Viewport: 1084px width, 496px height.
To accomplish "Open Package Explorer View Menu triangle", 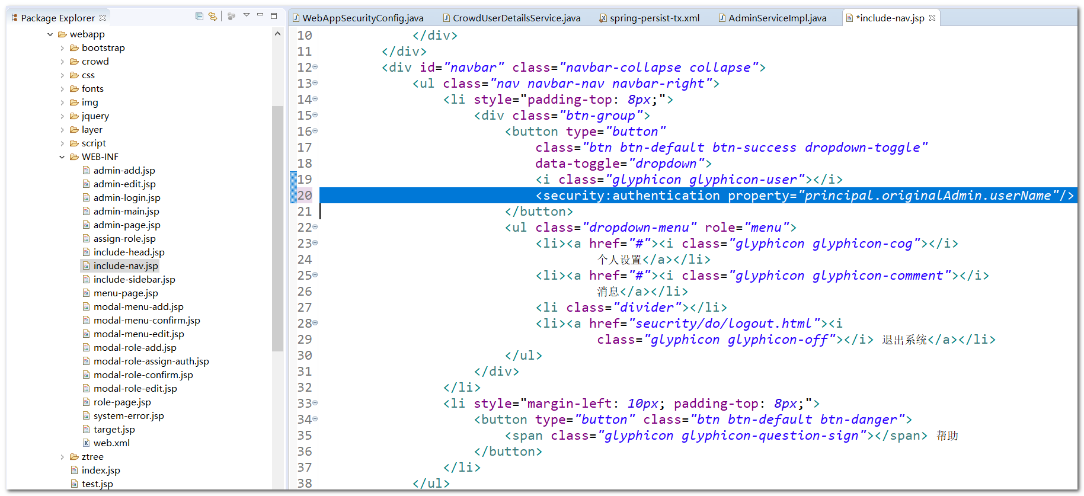I will click(x=247, y=15).
